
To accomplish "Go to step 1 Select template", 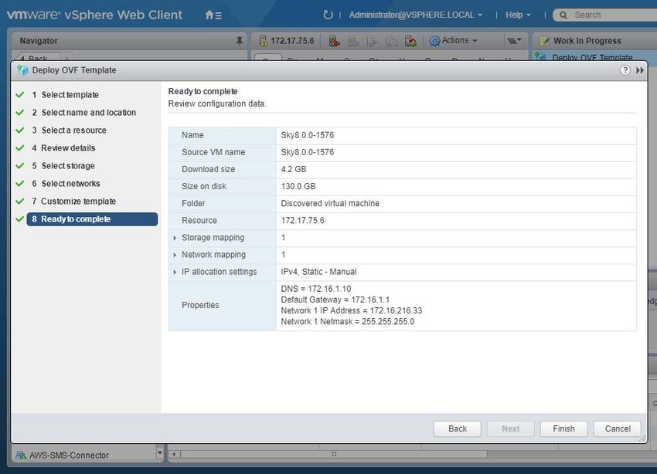I will [x=70, y=95].
